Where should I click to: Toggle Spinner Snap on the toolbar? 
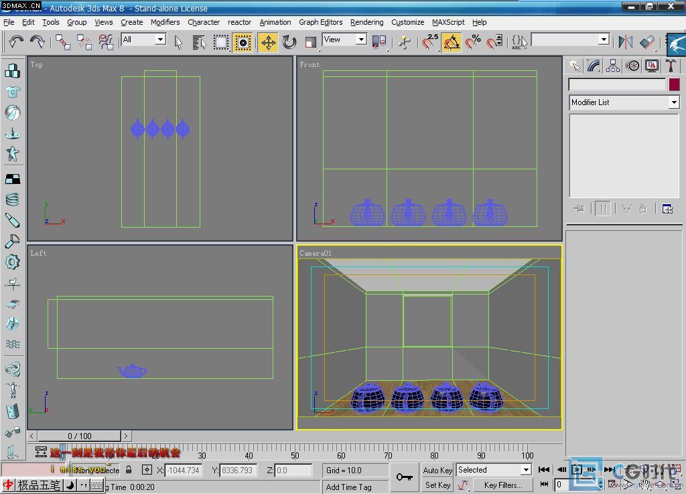[495, 42]
